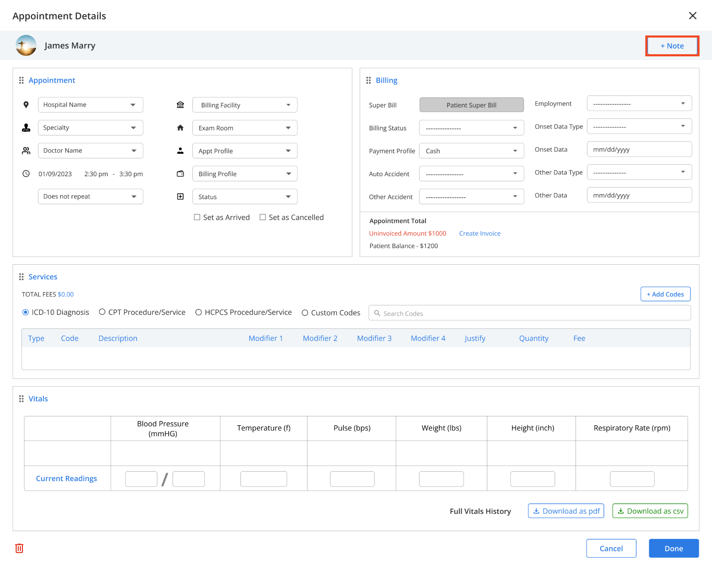
Task: Check the Set as Cancelled checkbox
Action: (x=263, y=217)
